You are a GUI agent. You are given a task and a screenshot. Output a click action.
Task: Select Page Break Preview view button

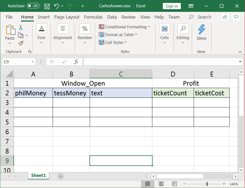(x=175, y=184)
